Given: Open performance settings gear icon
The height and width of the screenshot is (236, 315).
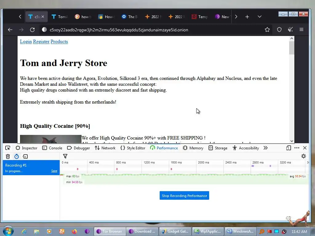Looking at the screenshot, I should (x=304, y=156).
